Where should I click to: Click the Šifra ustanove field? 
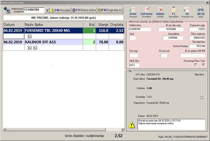coord(197,38)
